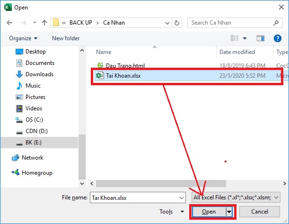Screen dimensions: 289x224
Task: Open the Organize menu
Action: pyautogui.click(x=23, y=38)
